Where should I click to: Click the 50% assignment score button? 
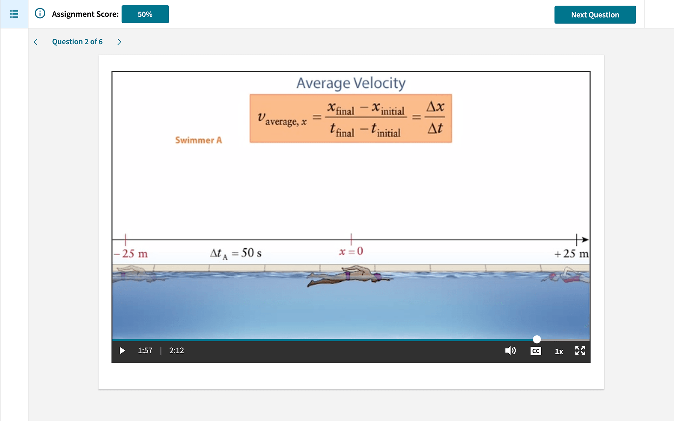pyautogui.click(x=145, y=14)
